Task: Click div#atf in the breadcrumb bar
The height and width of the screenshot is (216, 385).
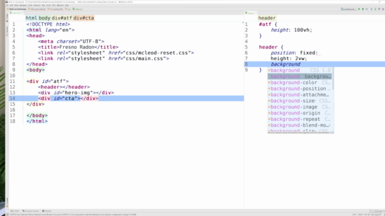Action: pyautogui.click(x=61, y=18)
